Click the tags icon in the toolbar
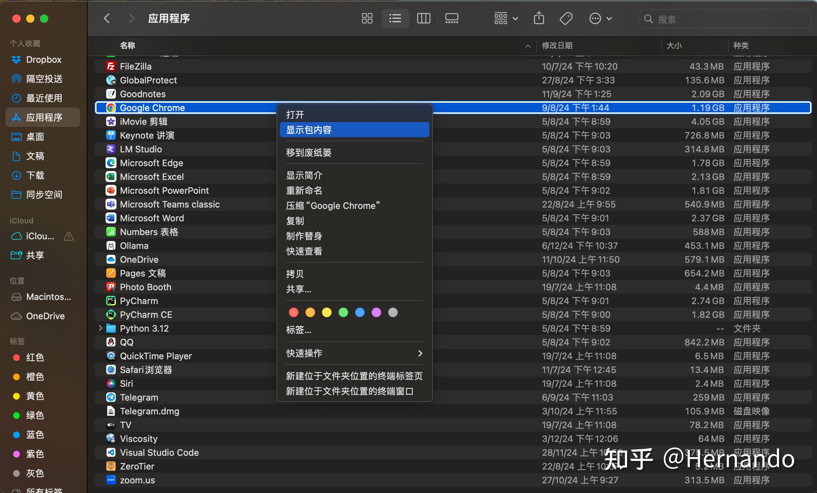The width and height of the screenshot is (817, 493). (566, 18)
